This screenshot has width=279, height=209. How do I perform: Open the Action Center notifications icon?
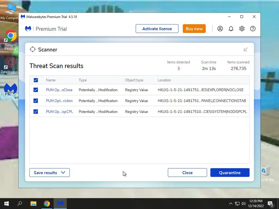[x=271, y=204]
